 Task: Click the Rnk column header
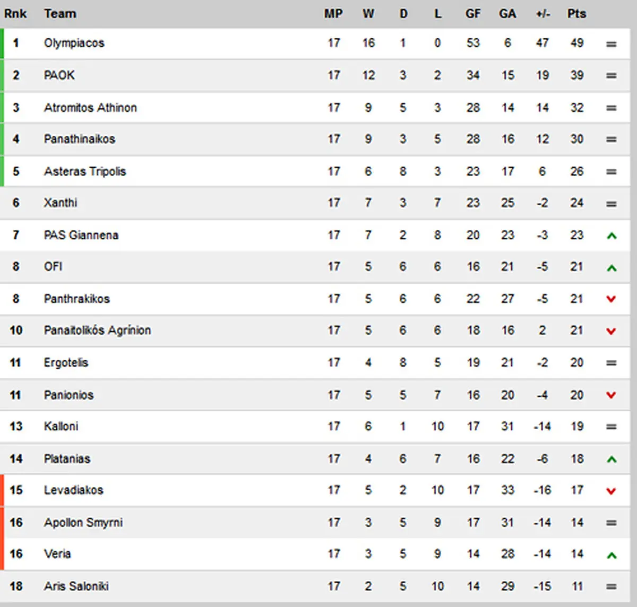pos(15,14)
